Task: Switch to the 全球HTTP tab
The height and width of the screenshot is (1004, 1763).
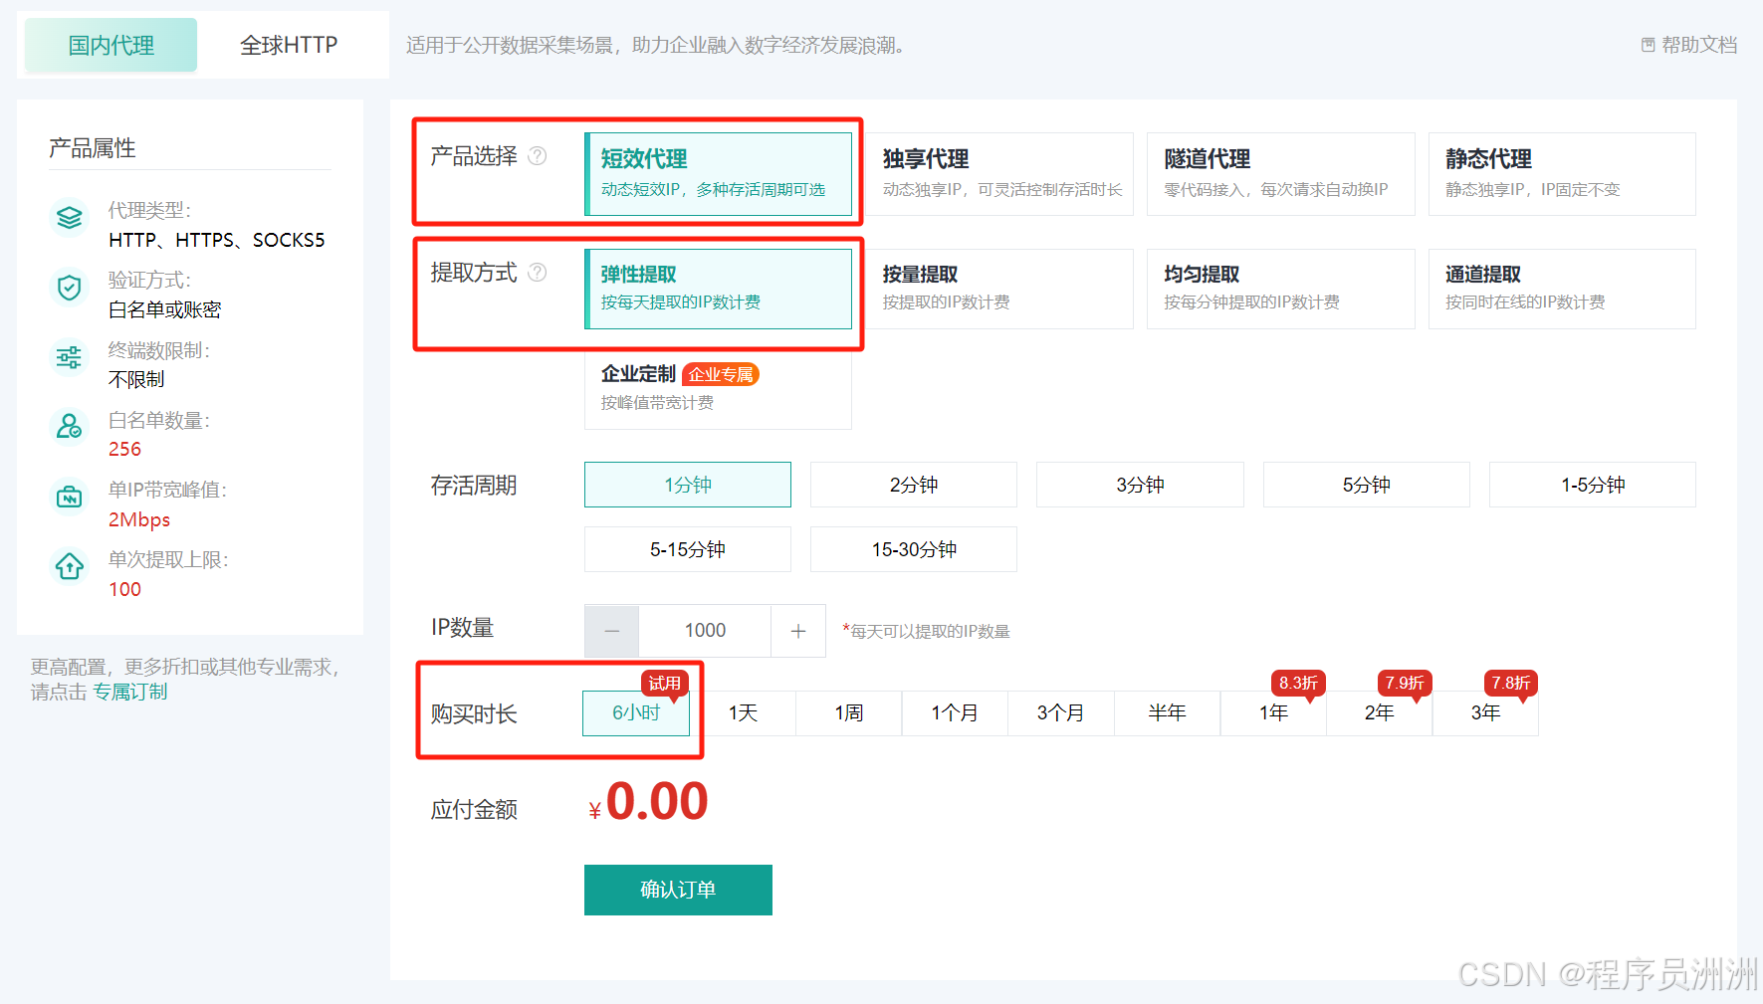Action: pos(289,45)
